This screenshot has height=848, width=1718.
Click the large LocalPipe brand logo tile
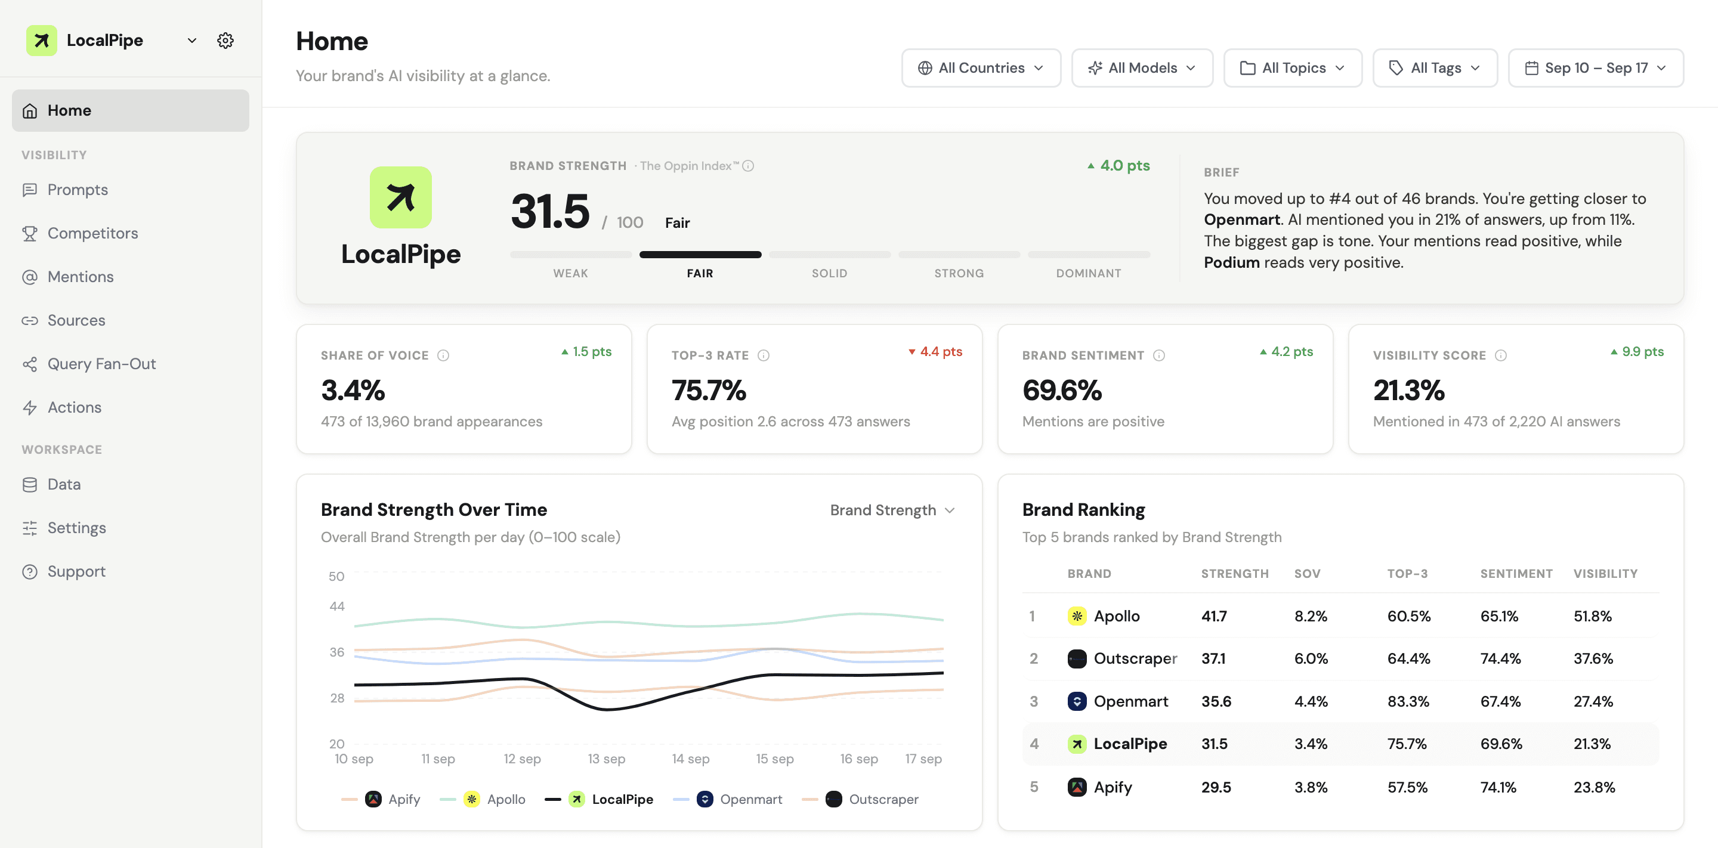point(401,197)
